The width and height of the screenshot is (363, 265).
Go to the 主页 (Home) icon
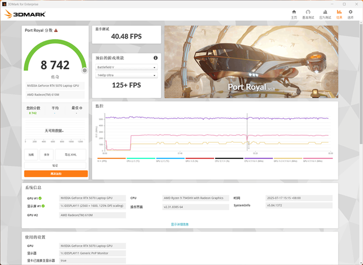pos(294,14)
